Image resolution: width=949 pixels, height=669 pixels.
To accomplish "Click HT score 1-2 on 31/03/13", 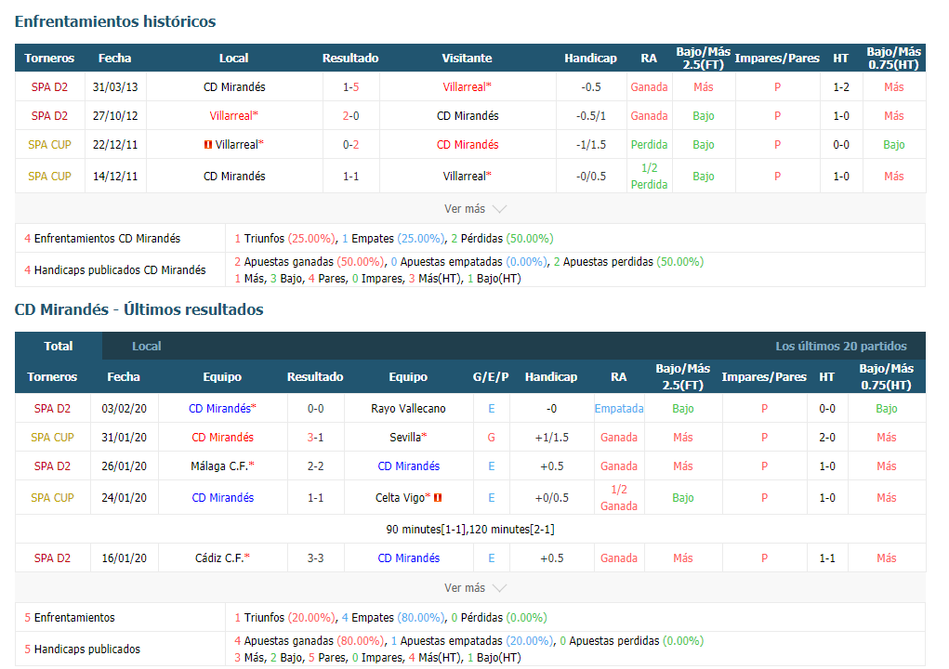I will point(840,87).
